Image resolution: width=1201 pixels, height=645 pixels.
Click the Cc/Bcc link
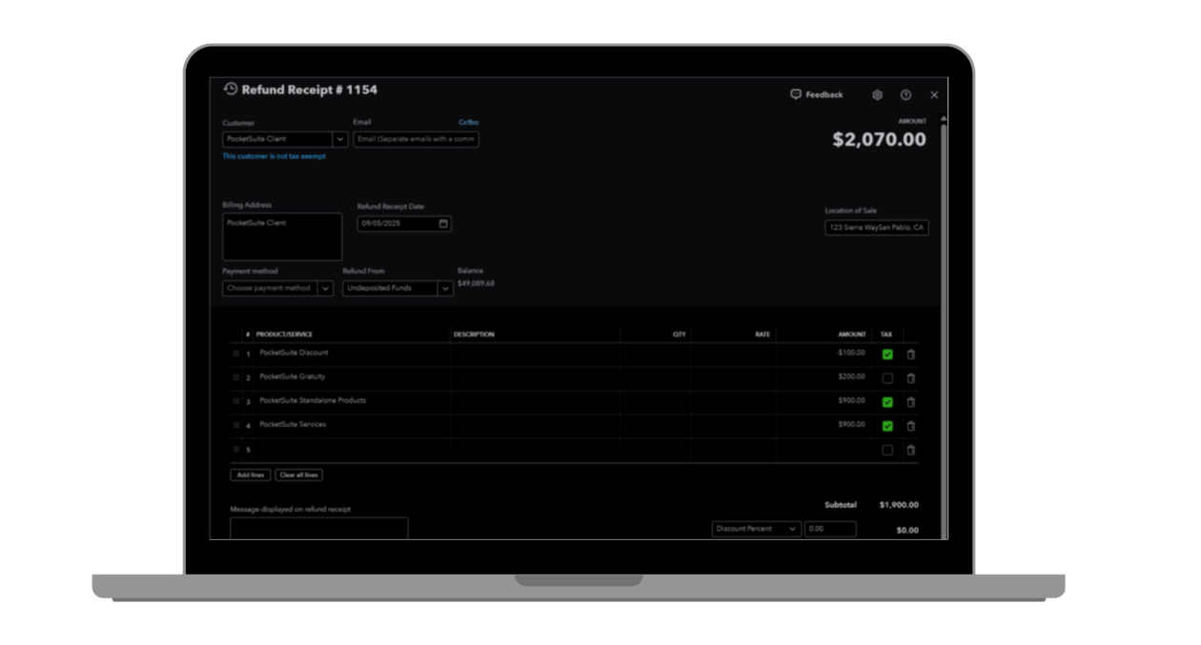point(469,123)
